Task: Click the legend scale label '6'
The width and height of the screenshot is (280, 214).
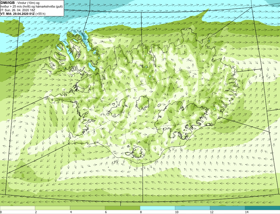Action: 106,212
